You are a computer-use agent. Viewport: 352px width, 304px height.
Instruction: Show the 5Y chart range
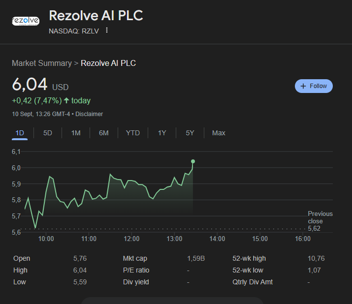point(190,133)
